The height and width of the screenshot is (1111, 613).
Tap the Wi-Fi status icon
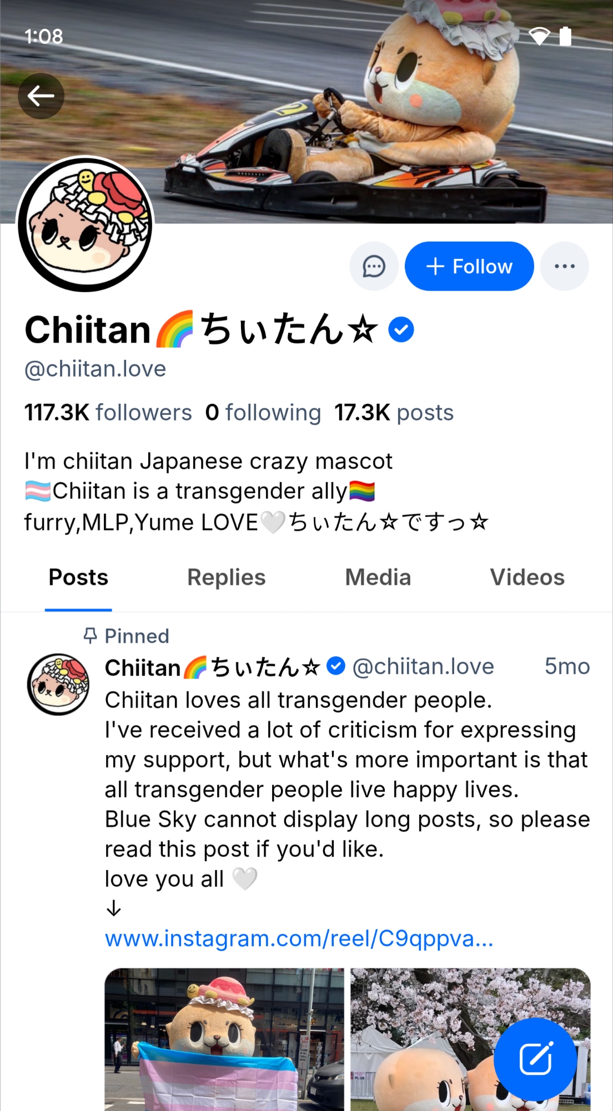pyautogui.click(x=539, y=36)
